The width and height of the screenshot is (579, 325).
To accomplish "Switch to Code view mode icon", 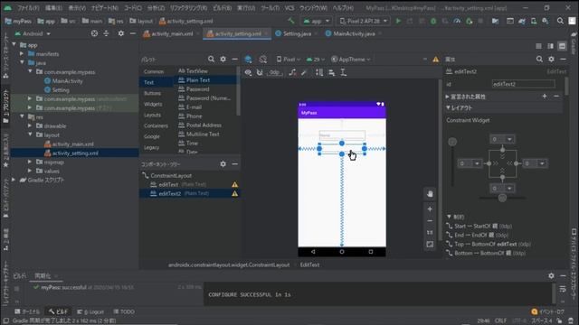I will (539, 46).
